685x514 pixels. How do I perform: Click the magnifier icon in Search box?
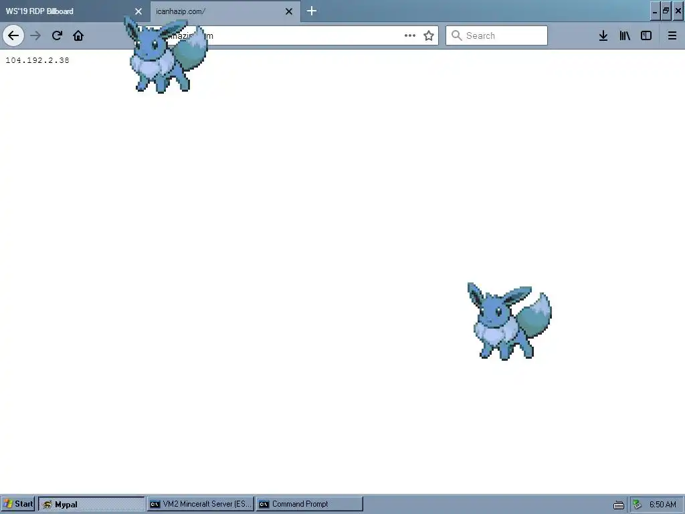pyautogui.click(x=456, y=35)
